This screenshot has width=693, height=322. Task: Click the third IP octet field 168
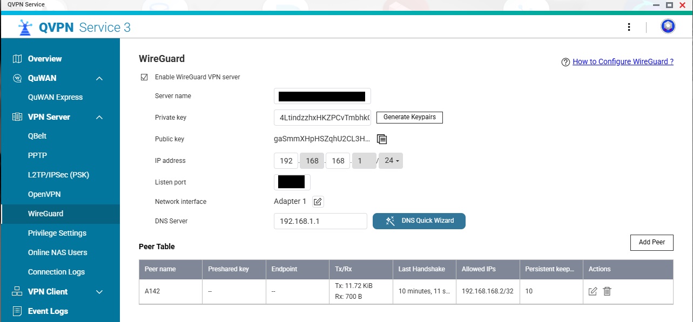pos(338,161)
